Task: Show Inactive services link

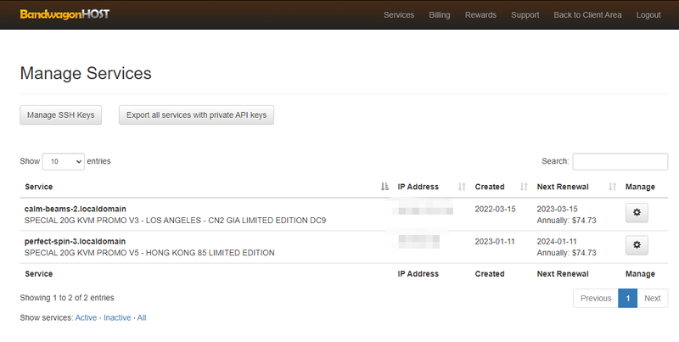Action: [x=117, y=317]
